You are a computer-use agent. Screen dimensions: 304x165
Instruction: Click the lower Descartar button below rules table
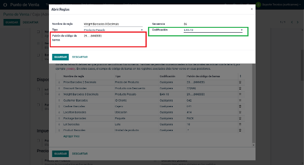[x=80, y=154]
